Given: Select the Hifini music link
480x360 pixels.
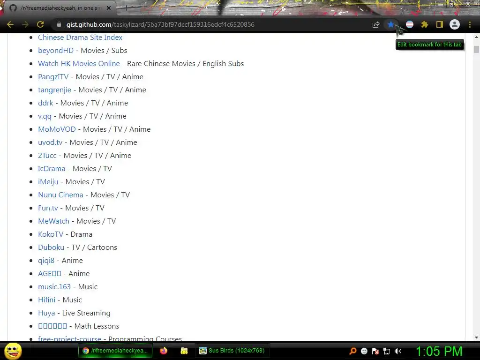Looking at the screenshot, I should point(47,300).
